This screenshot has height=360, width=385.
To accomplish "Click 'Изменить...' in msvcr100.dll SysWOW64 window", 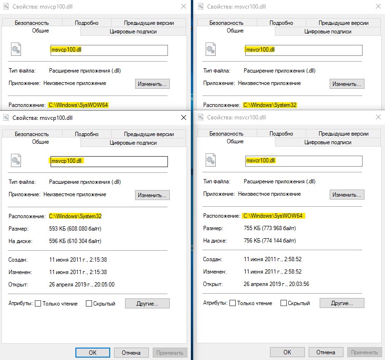I will 347,195.
